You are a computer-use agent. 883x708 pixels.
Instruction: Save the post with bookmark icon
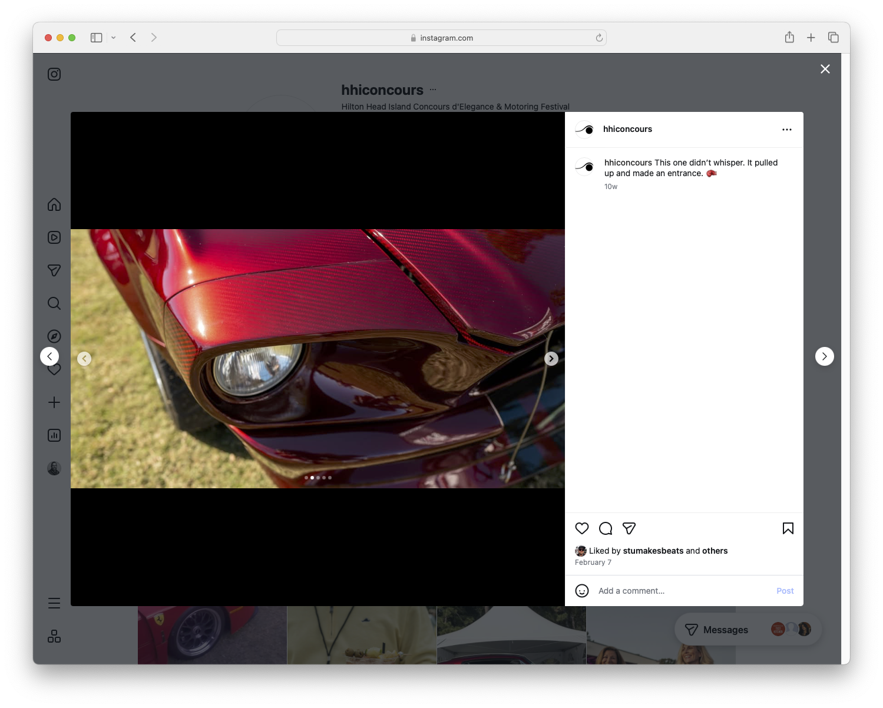point(788,528)
